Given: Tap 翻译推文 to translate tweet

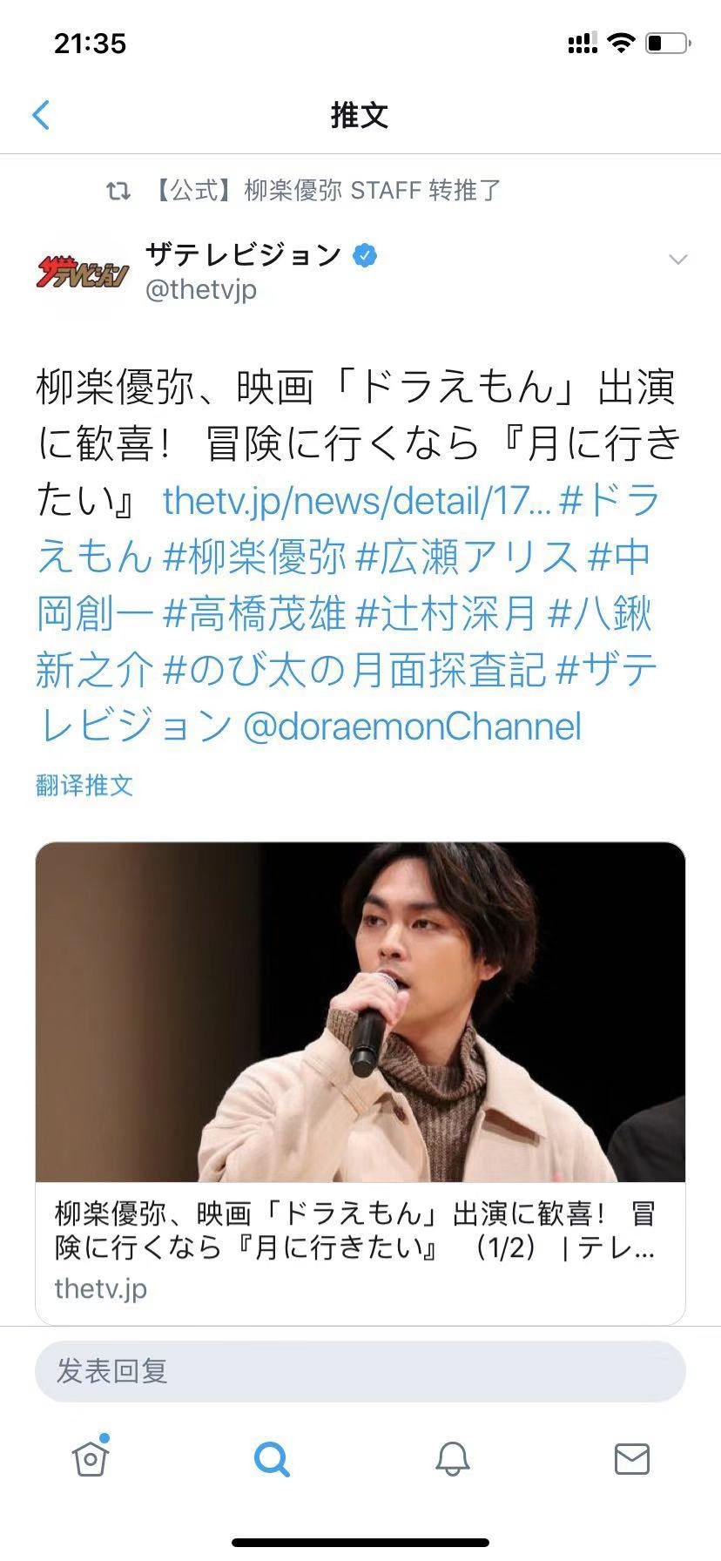Looking at the screenshot, I should (84, 785).
